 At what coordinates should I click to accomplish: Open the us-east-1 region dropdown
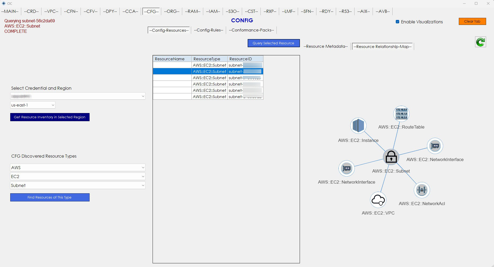(x=33, y=105)
